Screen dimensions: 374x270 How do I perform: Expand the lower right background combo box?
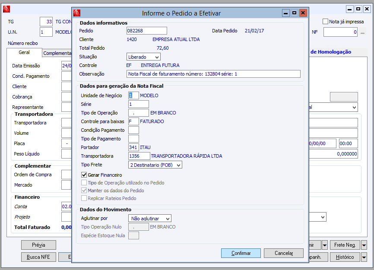(x=323, y=217)
